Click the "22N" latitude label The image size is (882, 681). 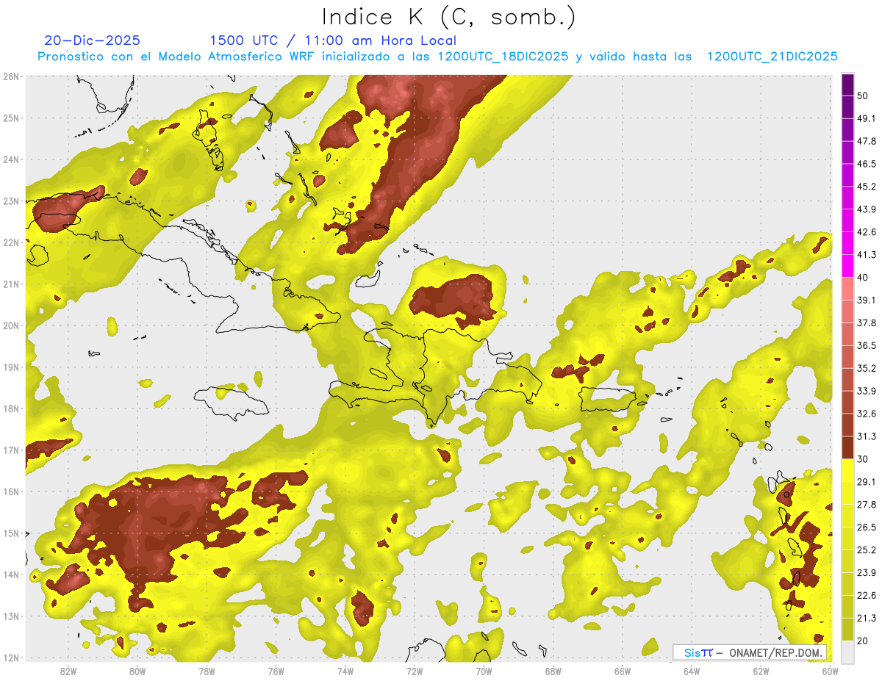pos(12,242)
